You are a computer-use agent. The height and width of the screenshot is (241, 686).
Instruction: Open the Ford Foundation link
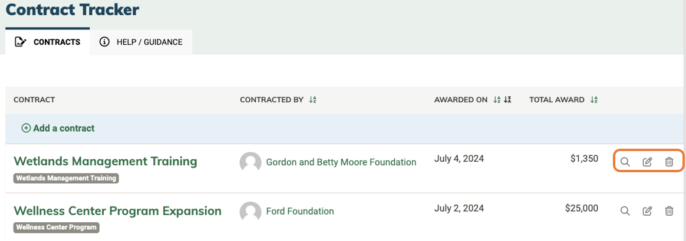300,211
